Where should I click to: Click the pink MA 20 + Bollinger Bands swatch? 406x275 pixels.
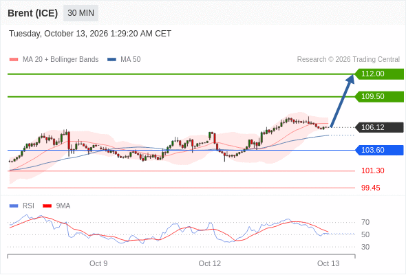point(14,60)
